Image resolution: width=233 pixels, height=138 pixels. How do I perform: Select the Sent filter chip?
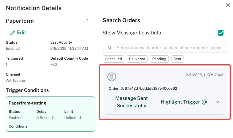[177, 59]
